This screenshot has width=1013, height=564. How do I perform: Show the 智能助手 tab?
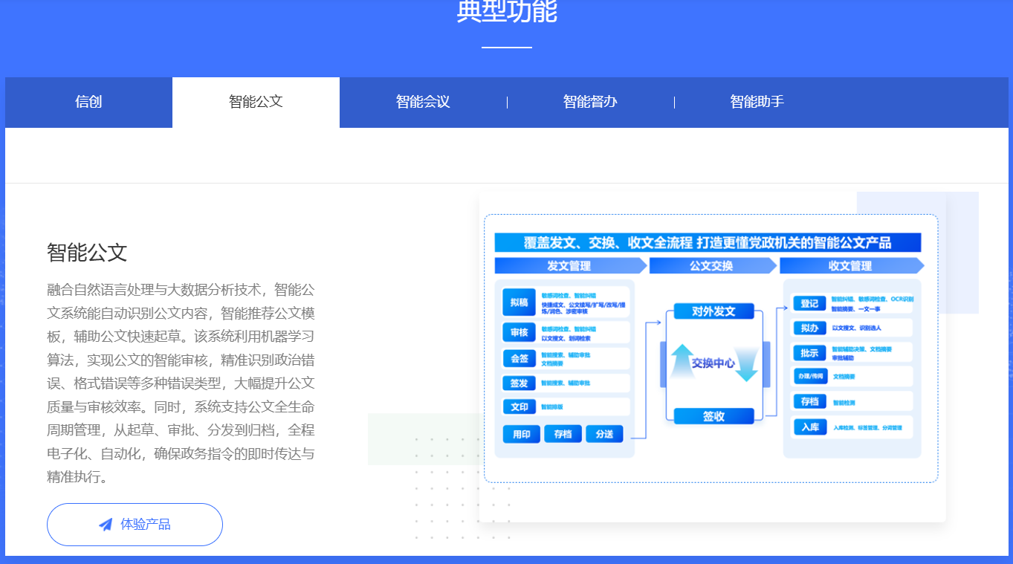757,103
